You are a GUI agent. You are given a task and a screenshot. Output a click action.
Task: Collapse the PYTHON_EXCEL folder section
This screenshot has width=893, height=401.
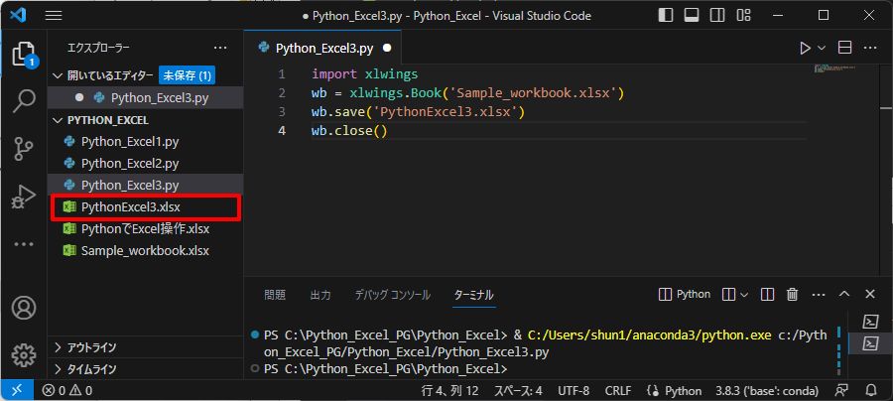[x=57, y=120]
